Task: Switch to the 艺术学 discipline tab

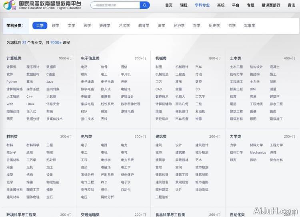Action: (124, 26)
